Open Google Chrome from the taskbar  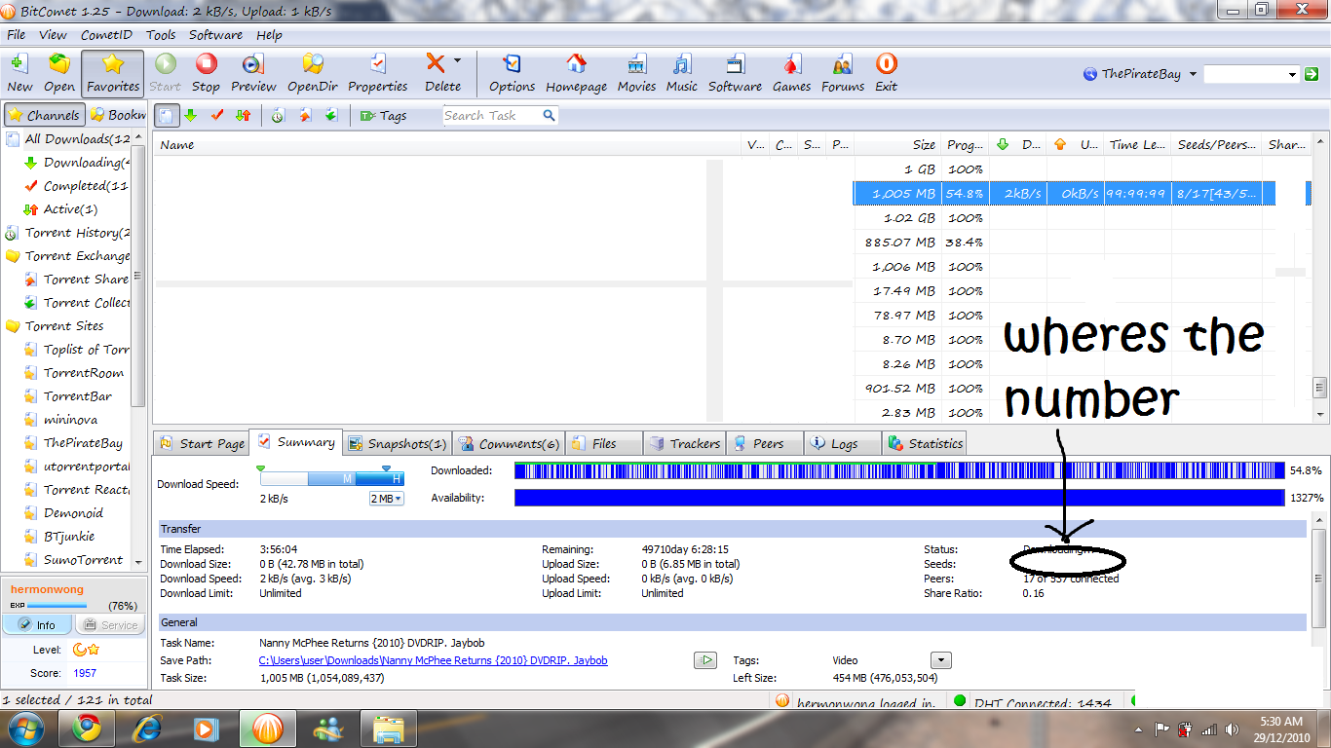pos(87,728)
